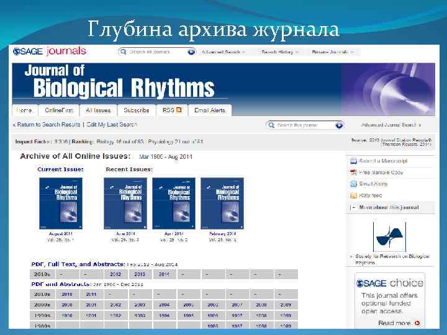The image size is (447, 335).
Task: Click the Free Sample Copy icon
Action: pos(353,172)
